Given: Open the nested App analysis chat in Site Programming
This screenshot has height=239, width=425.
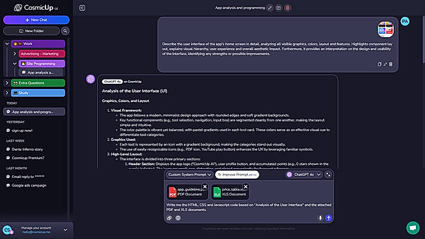Looking at the screenshot, I should coord(41,72).
